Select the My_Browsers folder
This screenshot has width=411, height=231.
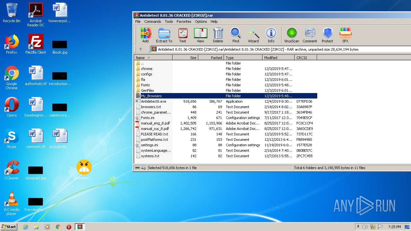pos(225,96)
